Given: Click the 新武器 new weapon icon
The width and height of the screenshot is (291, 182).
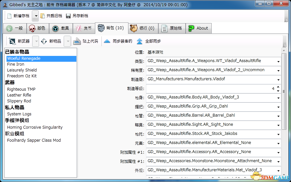Looking at the screenshot, I should point(12,41).
